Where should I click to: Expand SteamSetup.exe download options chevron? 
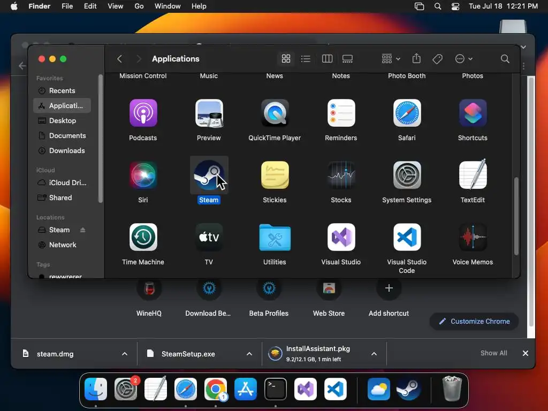tap(249, 354)
